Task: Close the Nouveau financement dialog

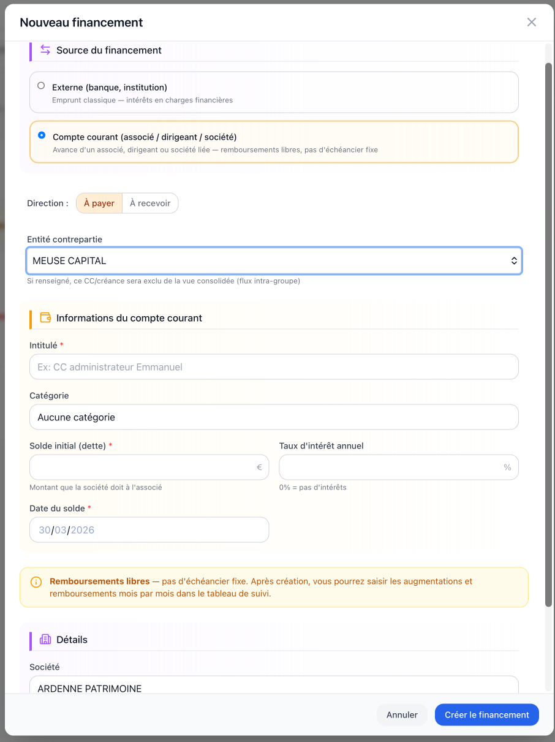Action: point(532,22)
